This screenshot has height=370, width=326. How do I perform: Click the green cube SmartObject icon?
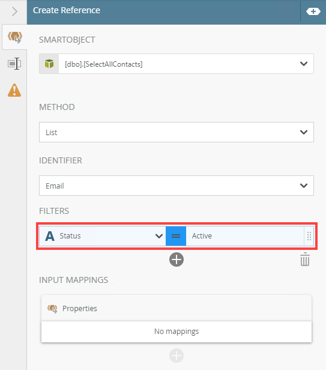pyautogui.click(x=49, y=64)
